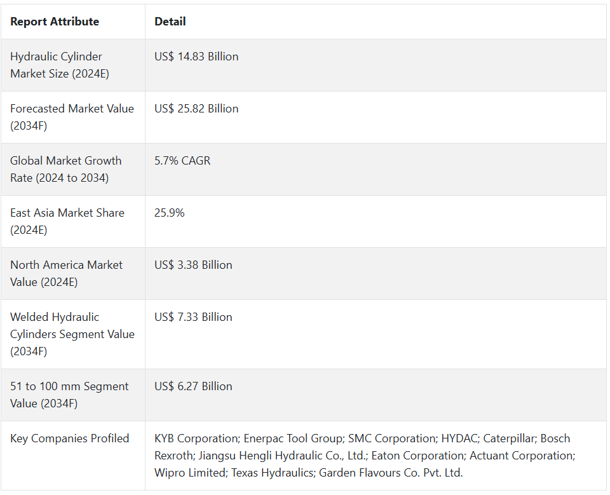610x495 pixels.
Task: Select the East Asia Market Share cell
Action: (67, 221)
